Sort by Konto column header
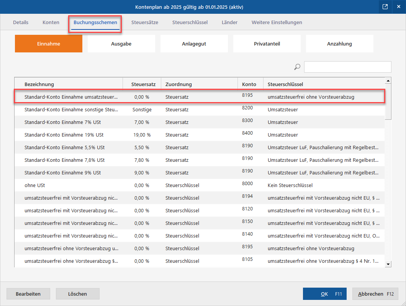The image size is (406, 306). [250, 84]
